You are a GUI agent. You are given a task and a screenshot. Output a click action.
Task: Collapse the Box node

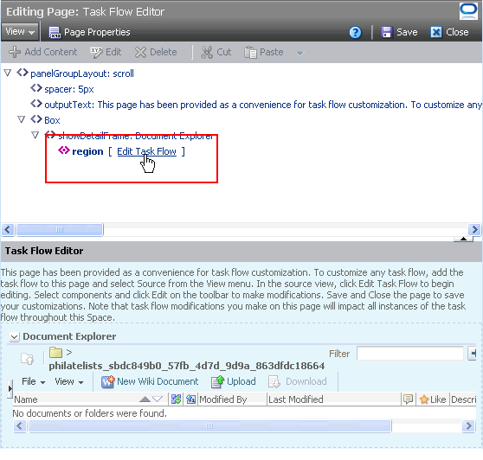pos(21,119)
